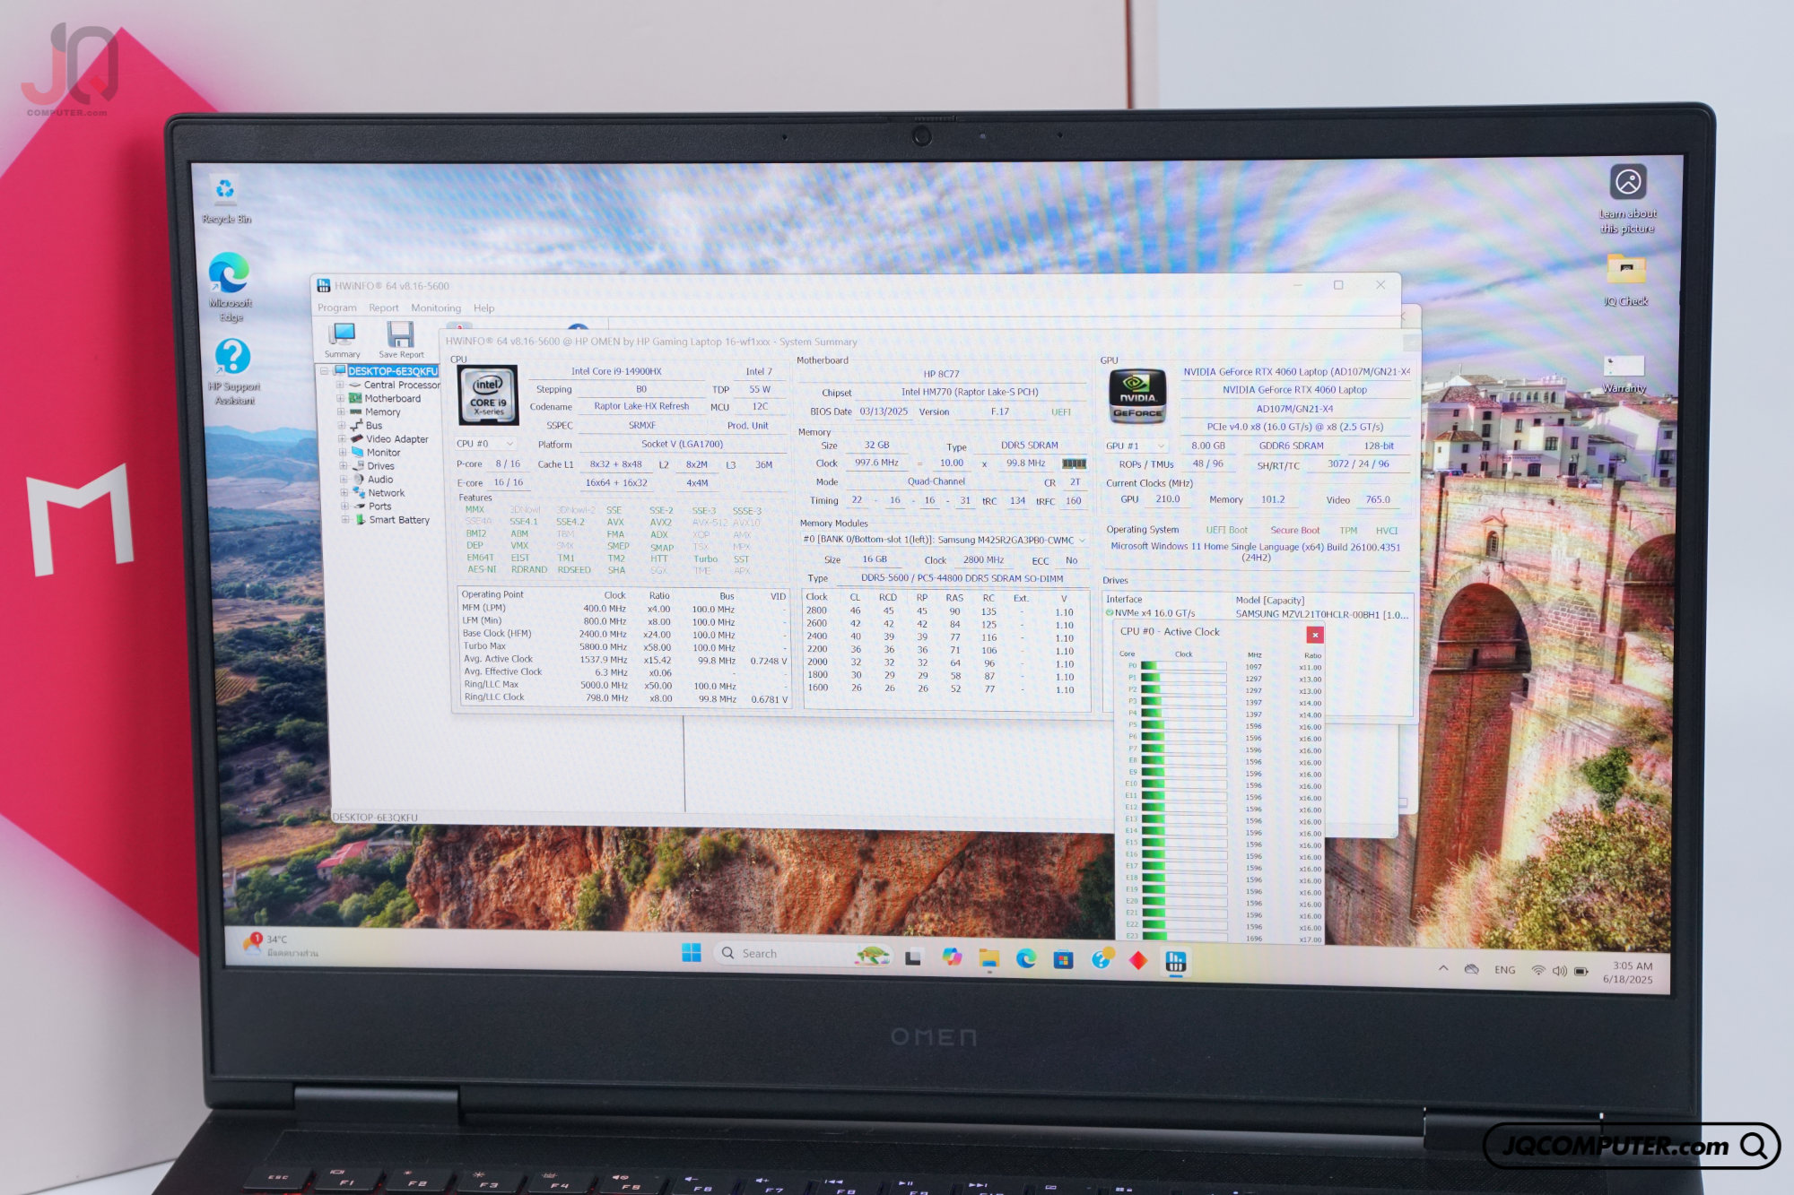Expand the Central Processor tree node

pyautogui.click(x=341, y=385)
